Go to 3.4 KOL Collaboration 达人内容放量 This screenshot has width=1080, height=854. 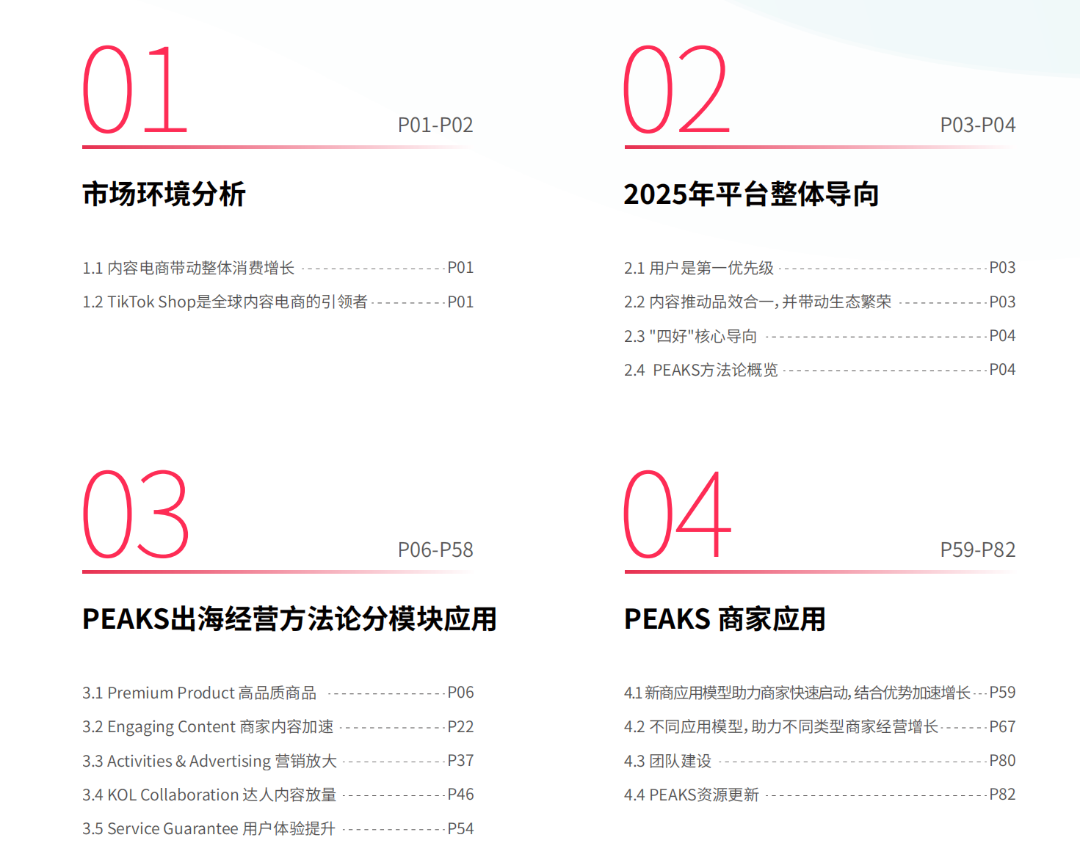[x=209, y=795]
